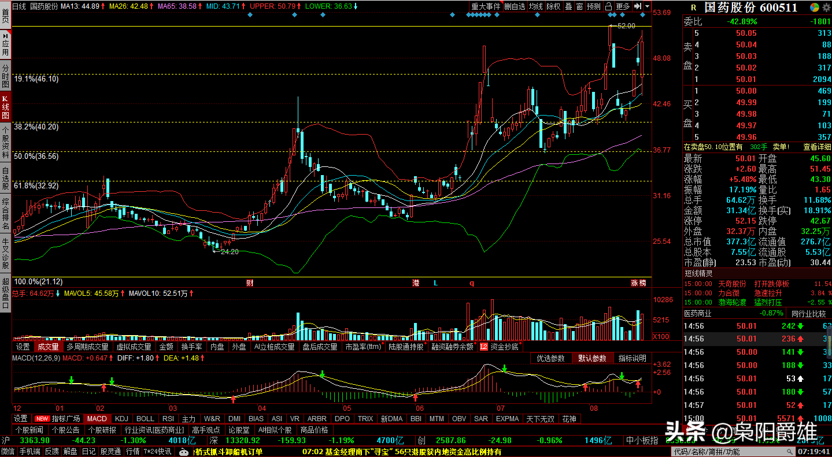Image resolution: width=832 pixels, height=457 pixels.
Task: Click the 日线 period label at chart top
Action: point(19,6)
